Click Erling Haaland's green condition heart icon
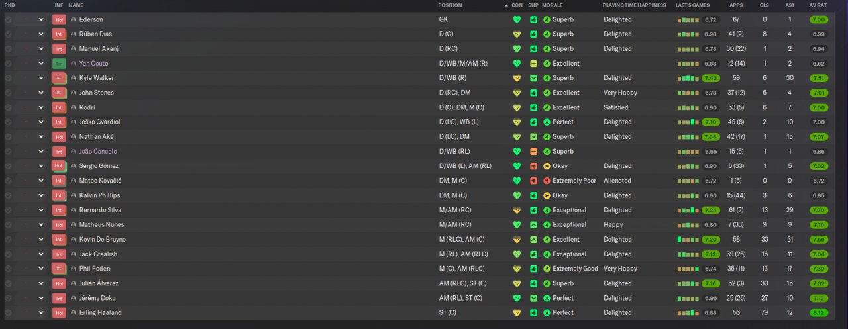Viewport: 848px width, 329px height. pos(517,312)
